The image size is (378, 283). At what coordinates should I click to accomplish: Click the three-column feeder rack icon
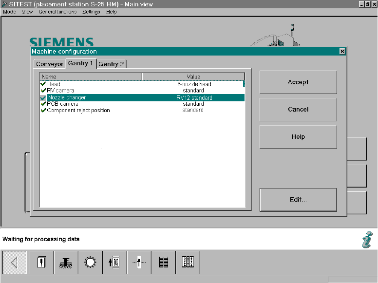pos(188,263)
